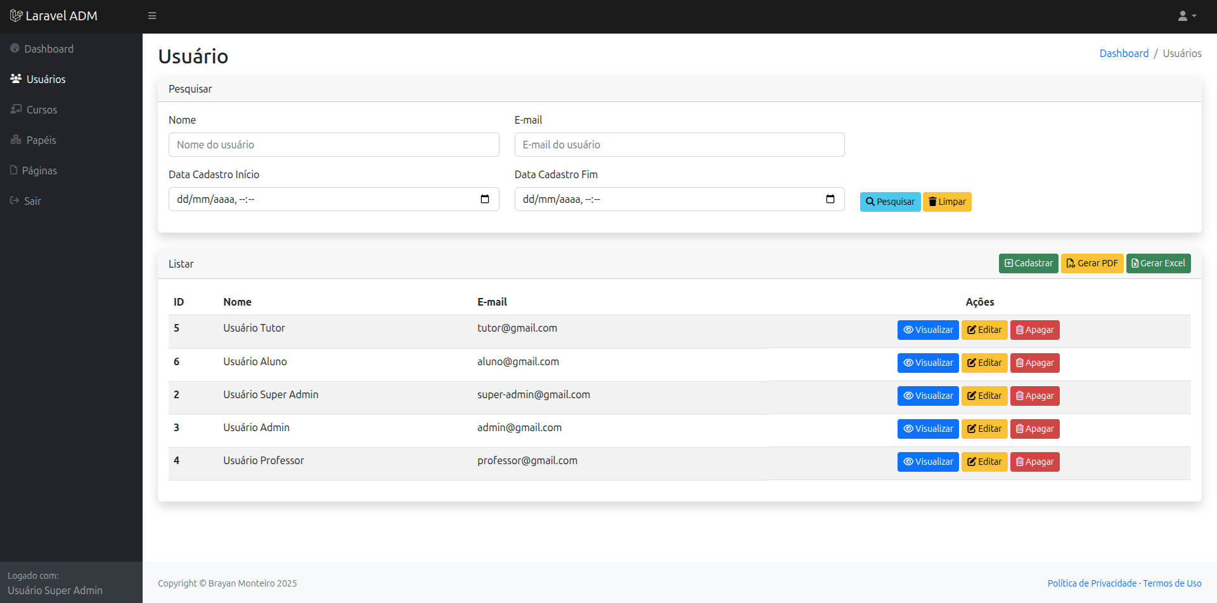Open the user account dropdown top right
The image size is (1217, 603).
click(x=1186, y=15)
